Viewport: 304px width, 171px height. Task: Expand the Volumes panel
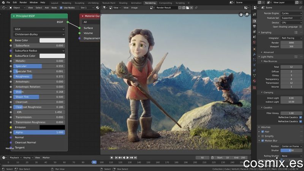point(264,127)
